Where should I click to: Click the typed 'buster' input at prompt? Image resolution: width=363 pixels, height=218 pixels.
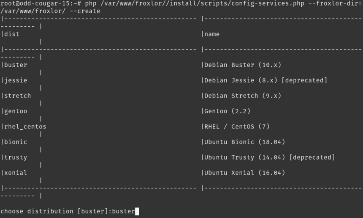tap(123, 211)
